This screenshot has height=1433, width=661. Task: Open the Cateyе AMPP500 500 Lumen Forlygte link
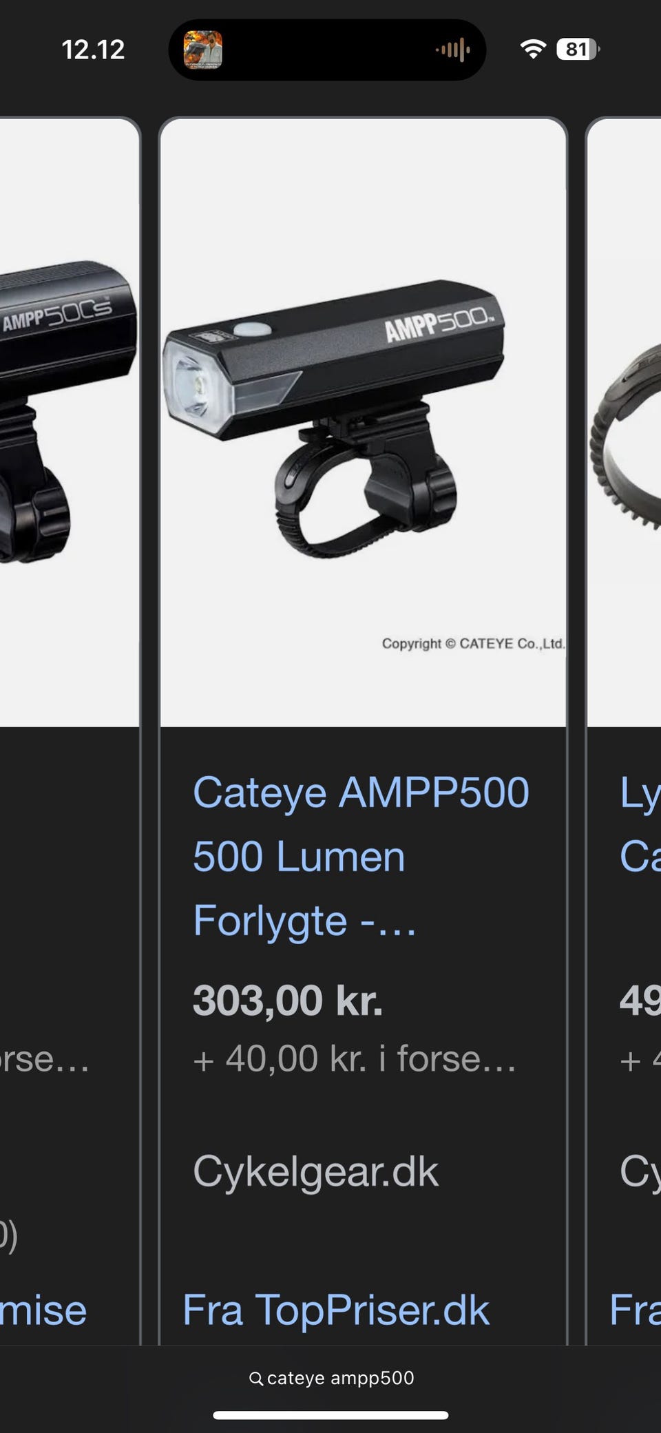coord(361,856)
